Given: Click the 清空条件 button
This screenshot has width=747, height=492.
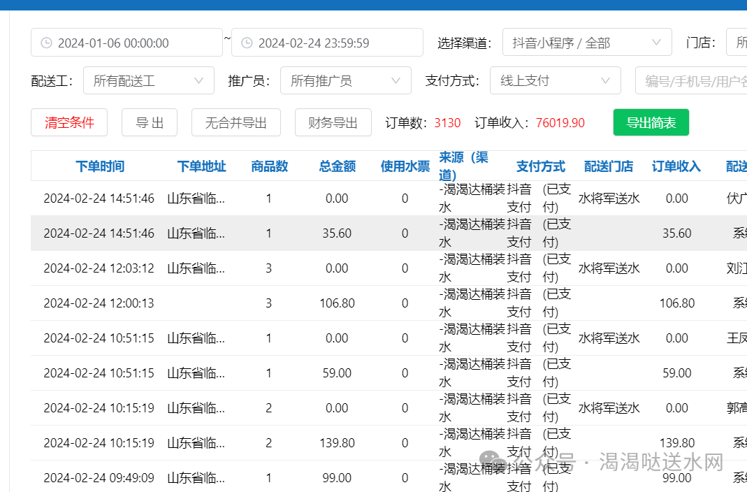Looking at the screenshot, I should tap(69, 122).
